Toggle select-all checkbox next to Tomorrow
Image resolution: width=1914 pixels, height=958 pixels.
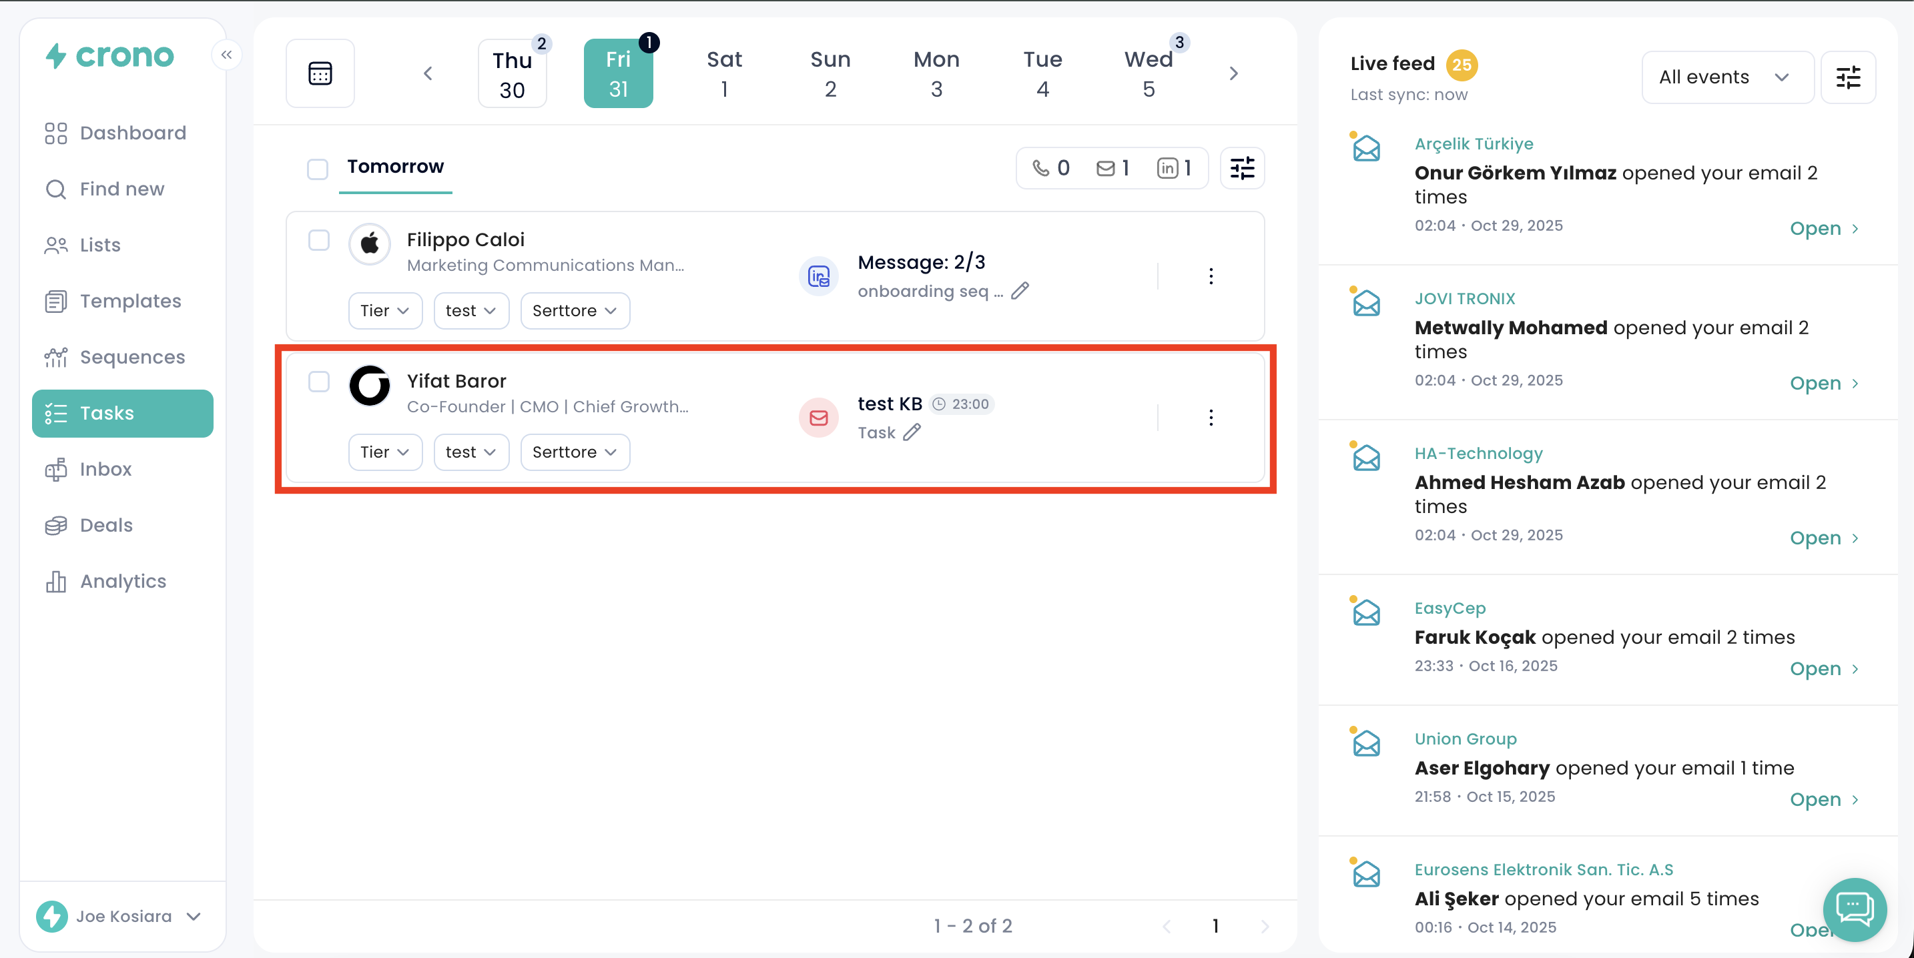(x=318, y=169)
